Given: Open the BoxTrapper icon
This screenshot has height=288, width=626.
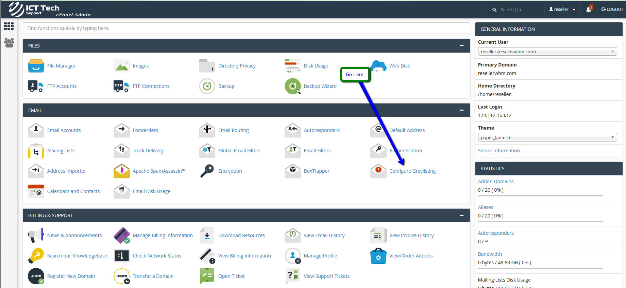Looking at the screenshot, I should point(292,171).
